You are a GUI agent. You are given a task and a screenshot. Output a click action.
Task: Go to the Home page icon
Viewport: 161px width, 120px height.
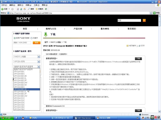click(x=25, y=9)
